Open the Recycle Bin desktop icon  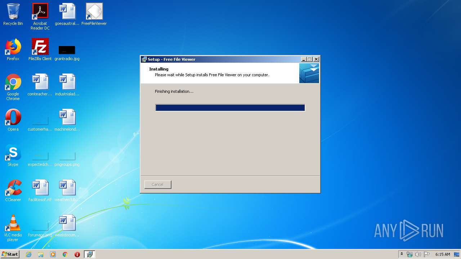point(13,14)
